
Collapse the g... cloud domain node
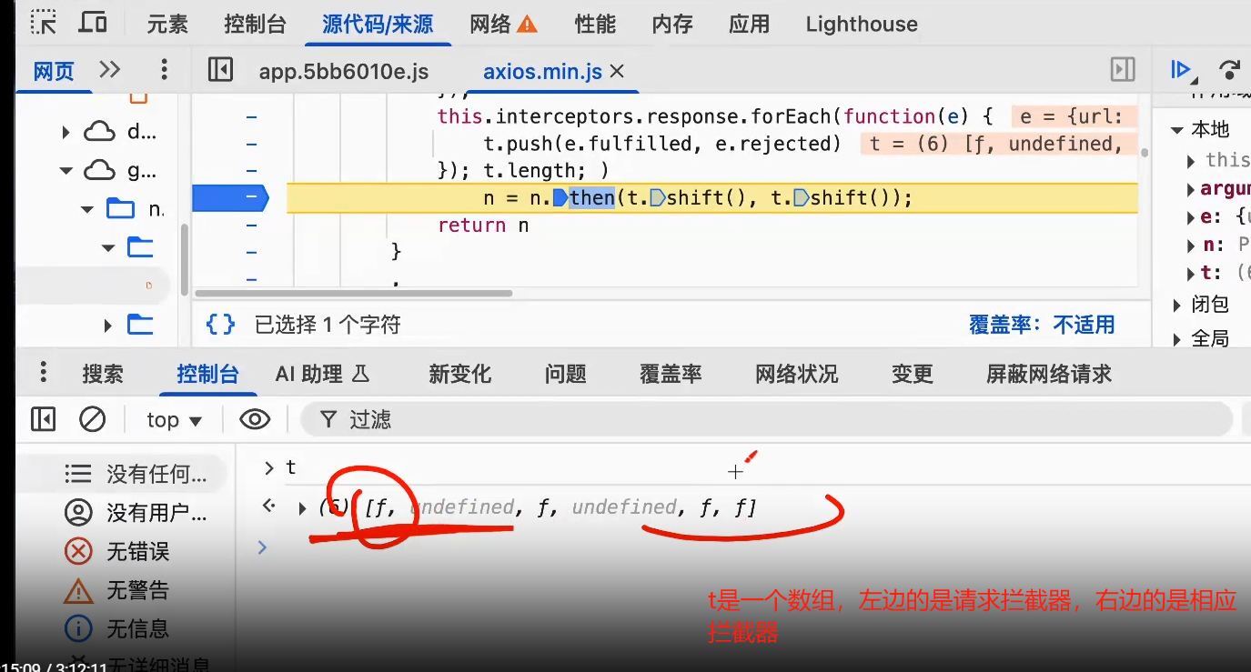pyautogui.click(x=66, y=170)
